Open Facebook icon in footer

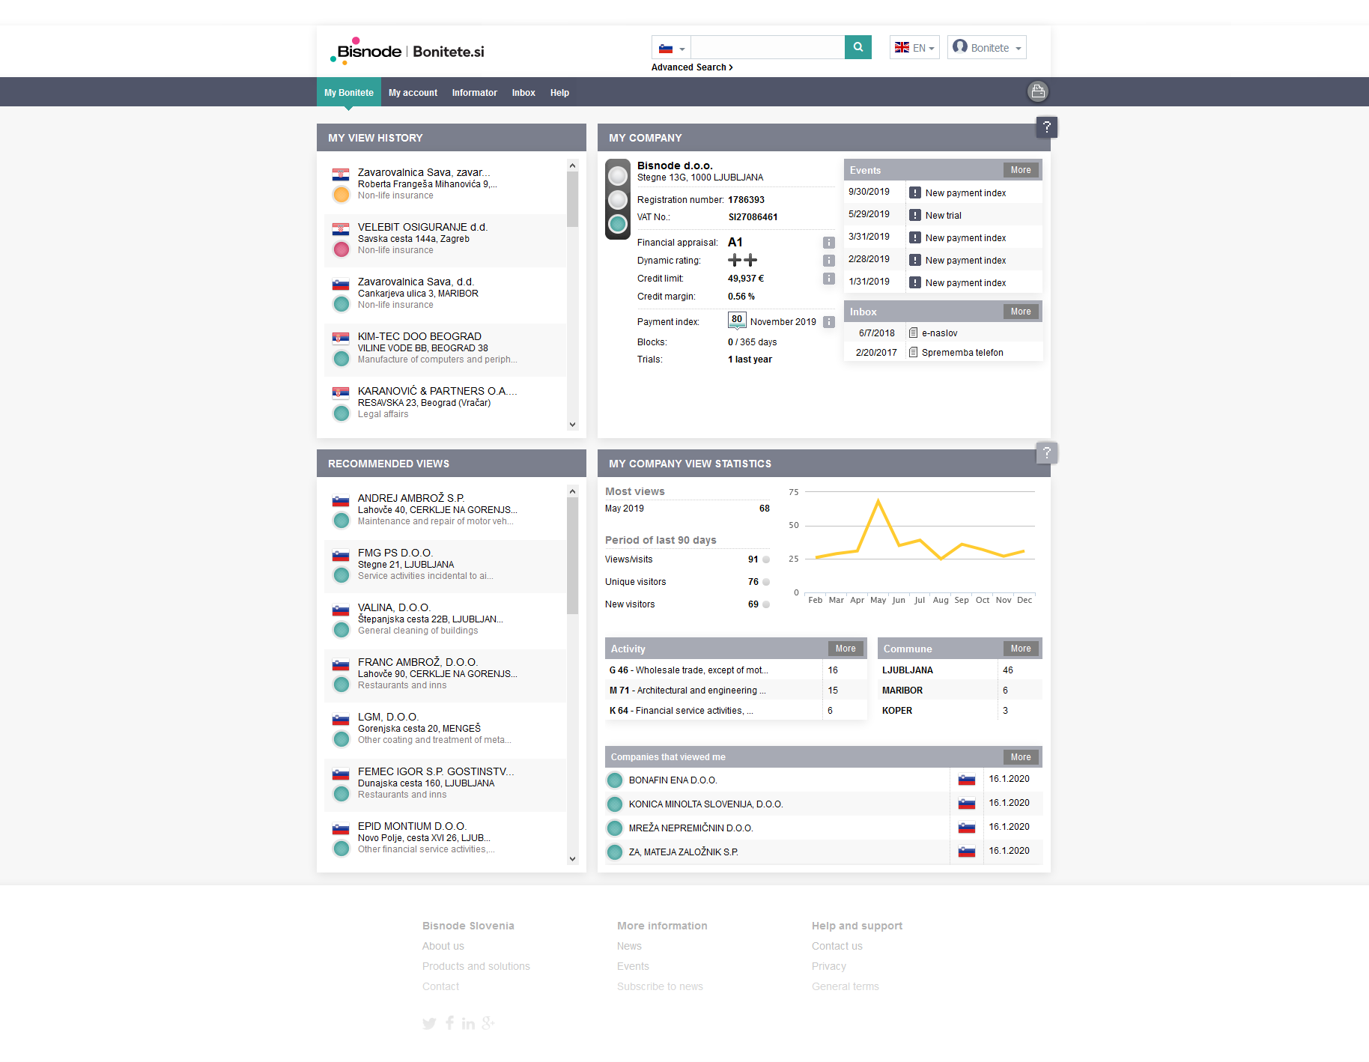click(449, 1023)
